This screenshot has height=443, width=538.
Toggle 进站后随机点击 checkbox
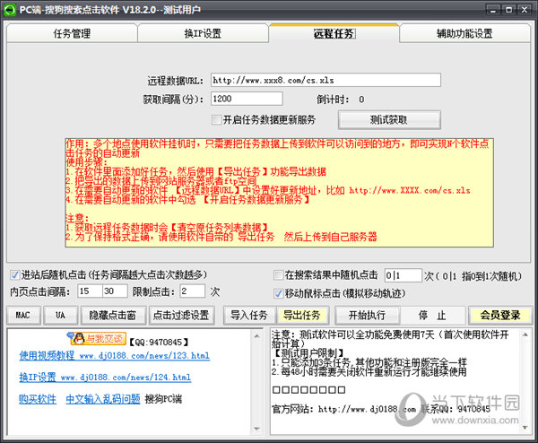coord(13,274)
